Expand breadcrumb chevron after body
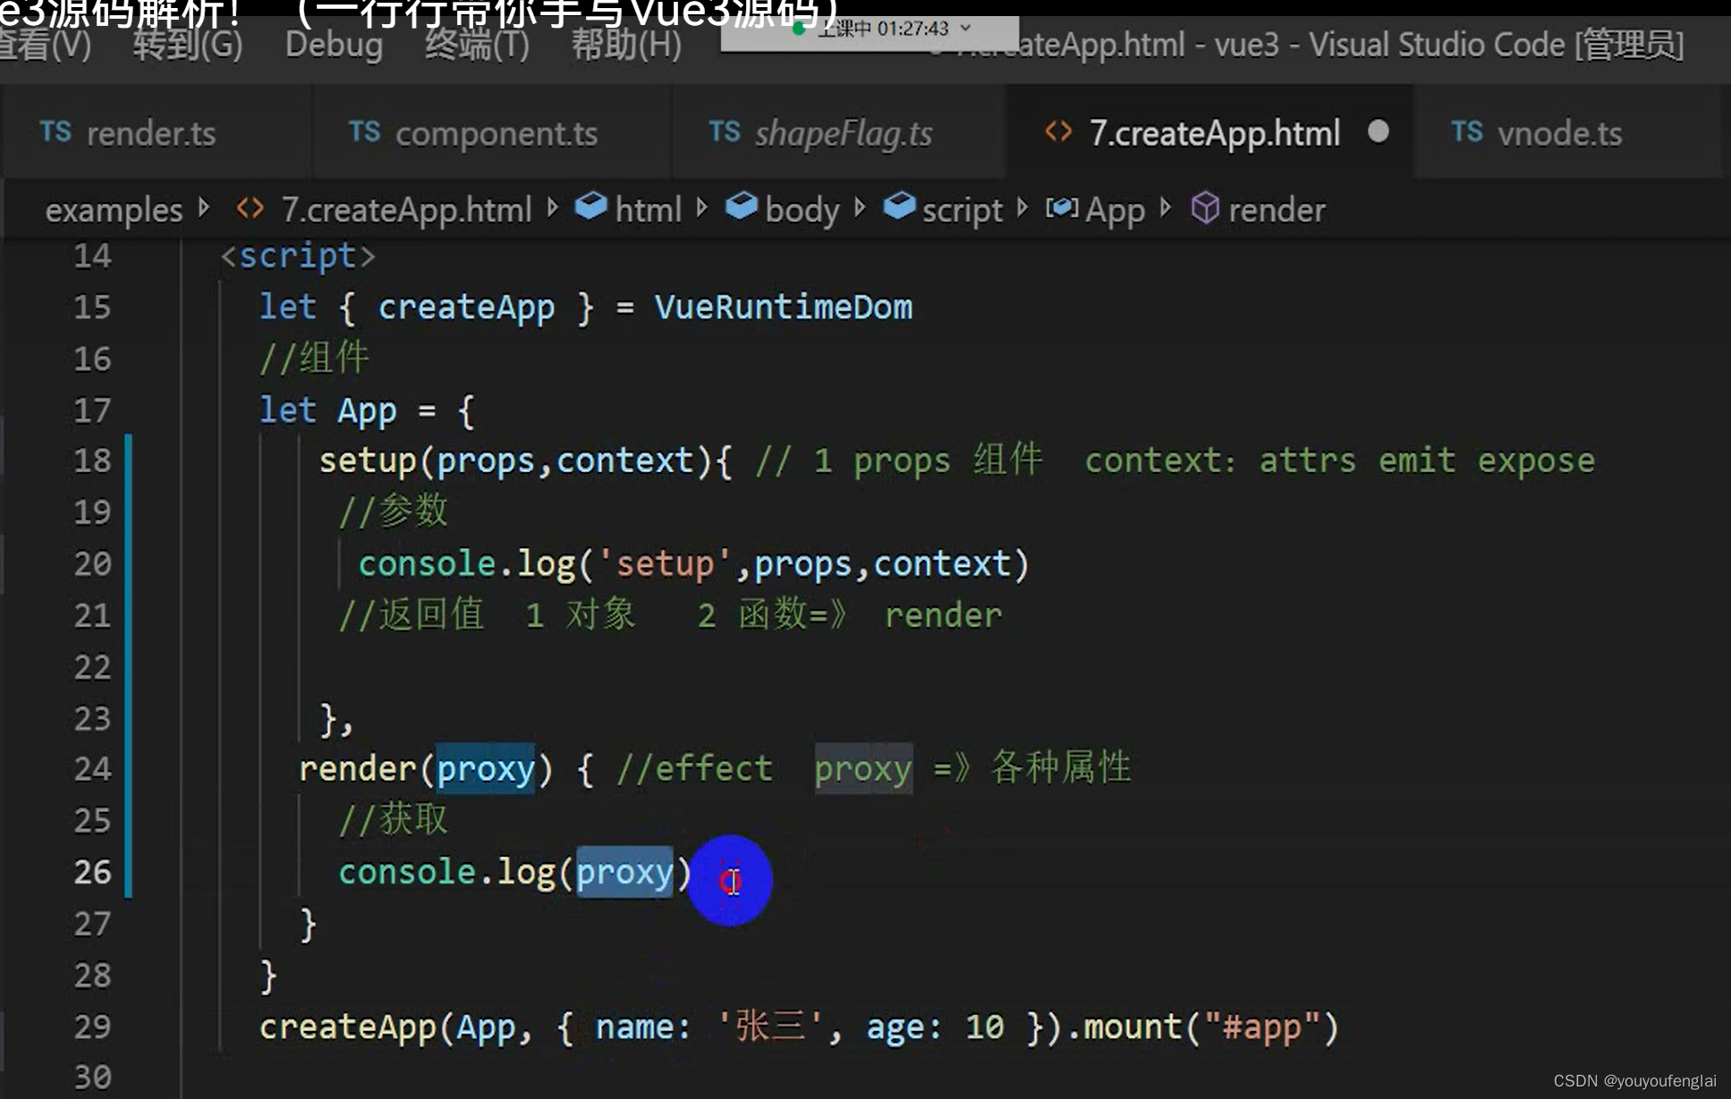The image size is (1731, 1099). 861,208
